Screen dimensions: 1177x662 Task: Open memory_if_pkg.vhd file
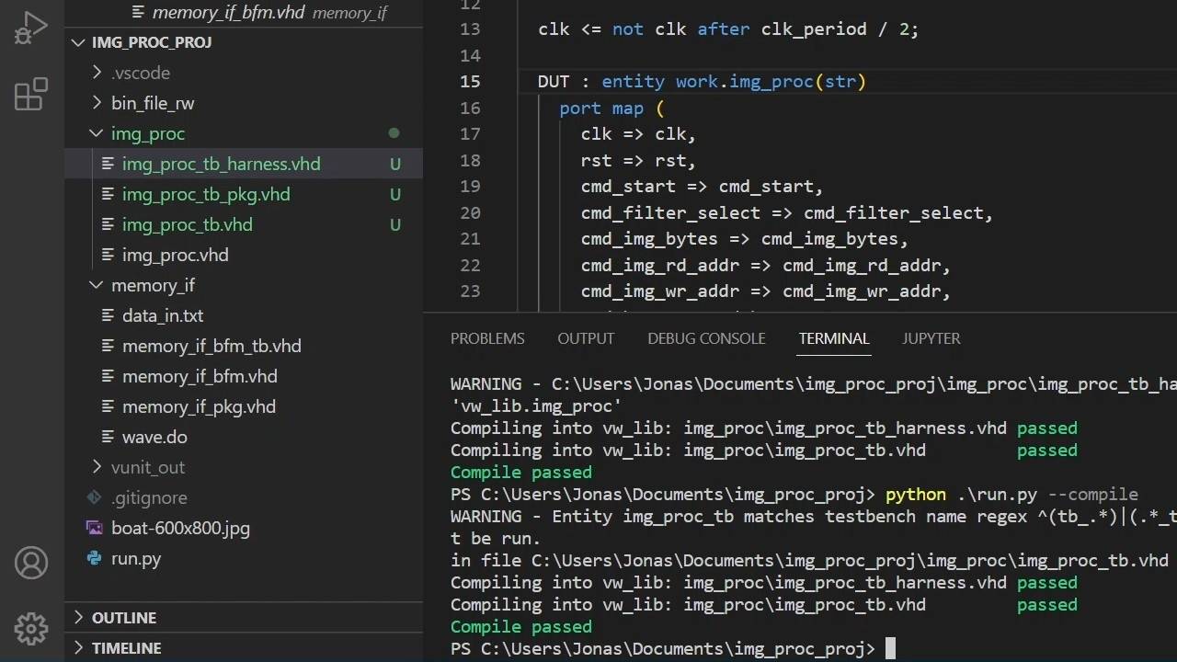[x=199, y=406]
